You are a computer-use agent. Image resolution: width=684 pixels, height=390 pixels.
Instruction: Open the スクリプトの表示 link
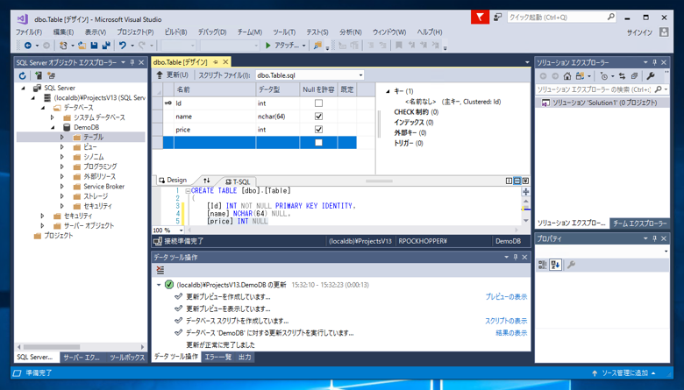coord(506,321)
